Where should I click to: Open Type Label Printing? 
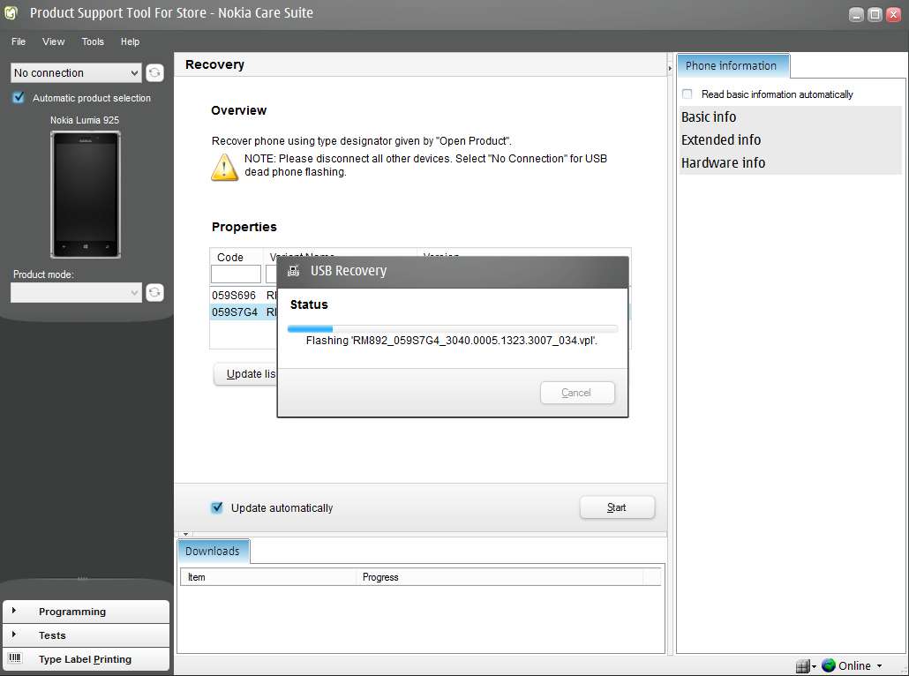86,659
